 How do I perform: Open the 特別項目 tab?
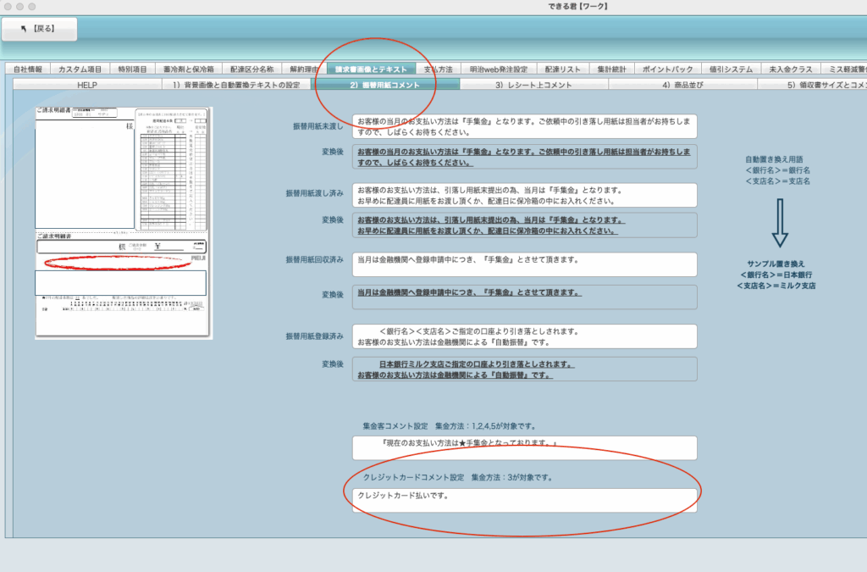pyautogui.click(x=133, y=69)
